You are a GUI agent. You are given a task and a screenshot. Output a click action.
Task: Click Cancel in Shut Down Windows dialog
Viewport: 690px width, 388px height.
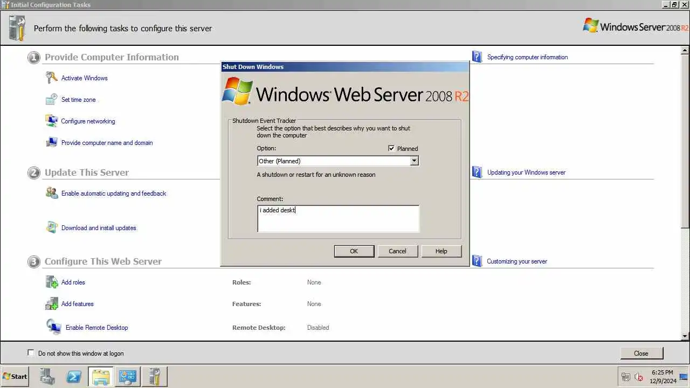click(x=398, y=251)
